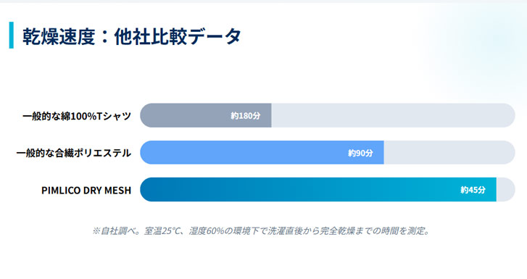Click the 約90分 value label

[360, 153]
